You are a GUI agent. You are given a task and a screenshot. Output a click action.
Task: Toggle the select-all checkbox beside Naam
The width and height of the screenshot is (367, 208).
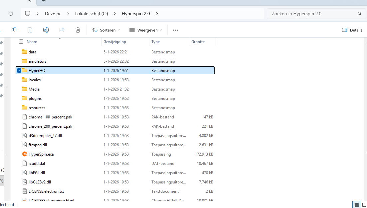(21, 42)
